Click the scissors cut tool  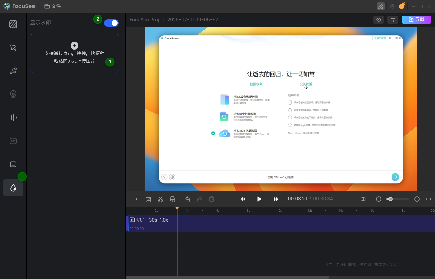[x=160, y=199]
